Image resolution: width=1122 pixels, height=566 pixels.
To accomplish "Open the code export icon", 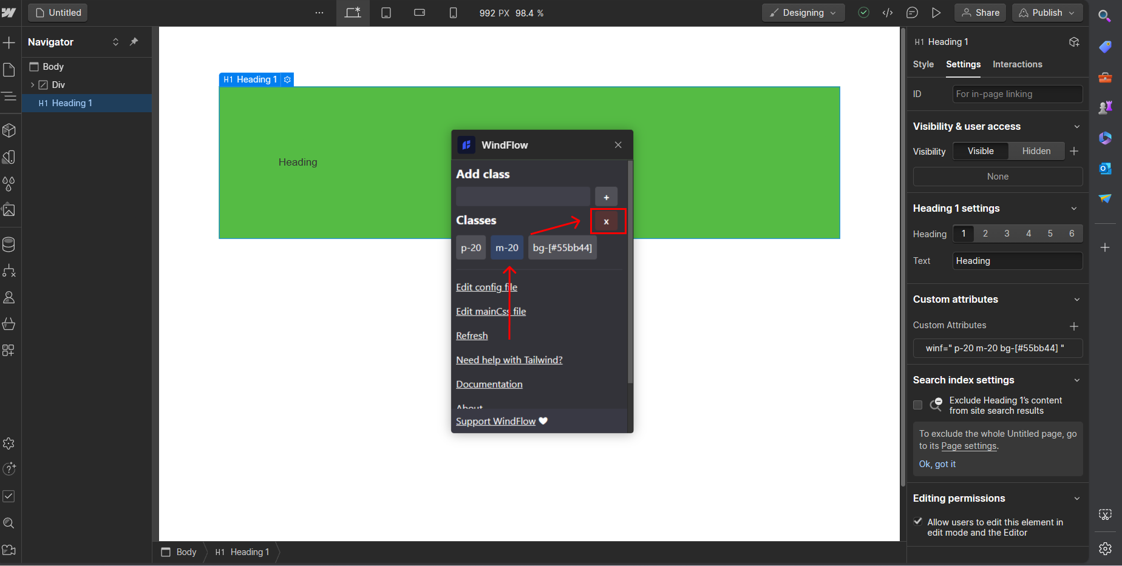I will coord(888,13).
